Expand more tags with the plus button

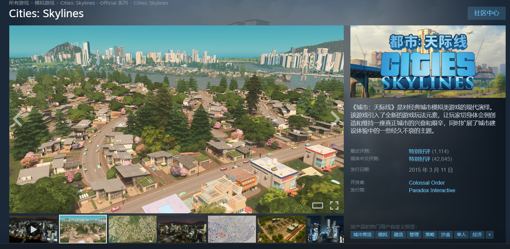point(489,235)
